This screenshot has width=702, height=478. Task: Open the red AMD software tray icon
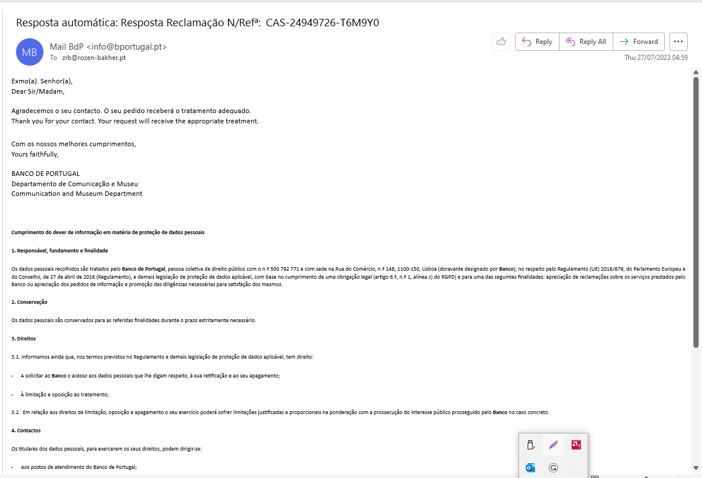click(x=576, y=445)
